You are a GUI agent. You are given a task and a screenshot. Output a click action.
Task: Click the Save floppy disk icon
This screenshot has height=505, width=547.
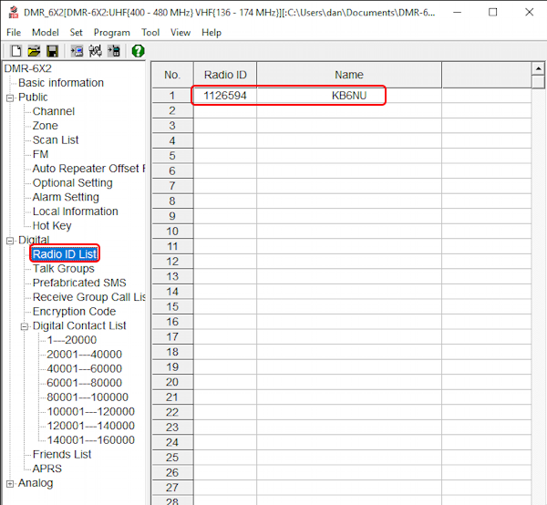coord(52,51)
